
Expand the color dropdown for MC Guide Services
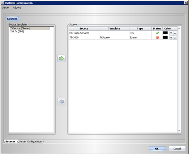coord(171,33)
